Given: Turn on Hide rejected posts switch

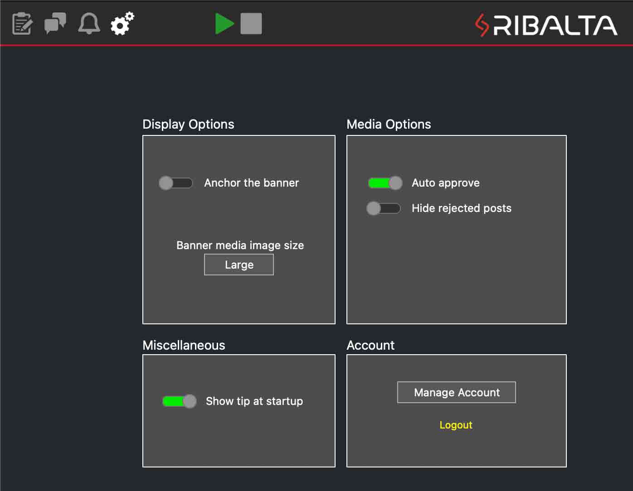Looking at the screenshot, I should [x=384, y=208].
